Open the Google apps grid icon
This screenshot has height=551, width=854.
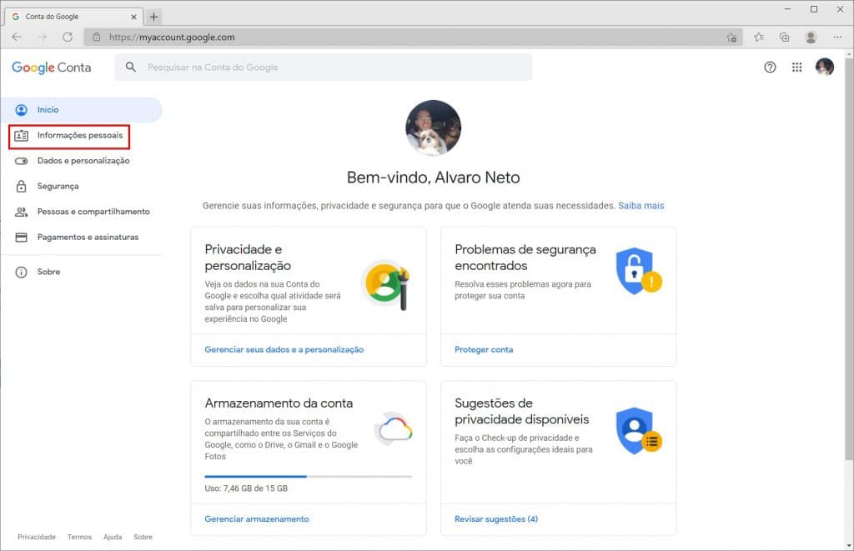(796, 68)
